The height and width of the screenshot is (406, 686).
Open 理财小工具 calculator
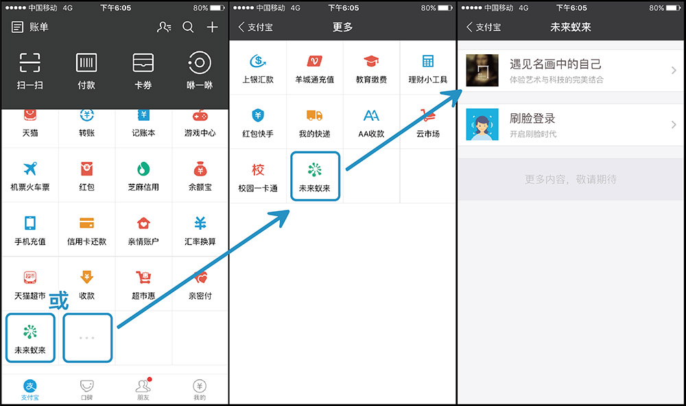[x=428, y=69]
